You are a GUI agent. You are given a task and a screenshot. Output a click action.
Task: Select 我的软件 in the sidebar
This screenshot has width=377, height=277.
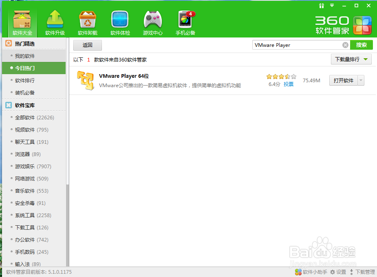pyautogui.click(x=34, y=56)
